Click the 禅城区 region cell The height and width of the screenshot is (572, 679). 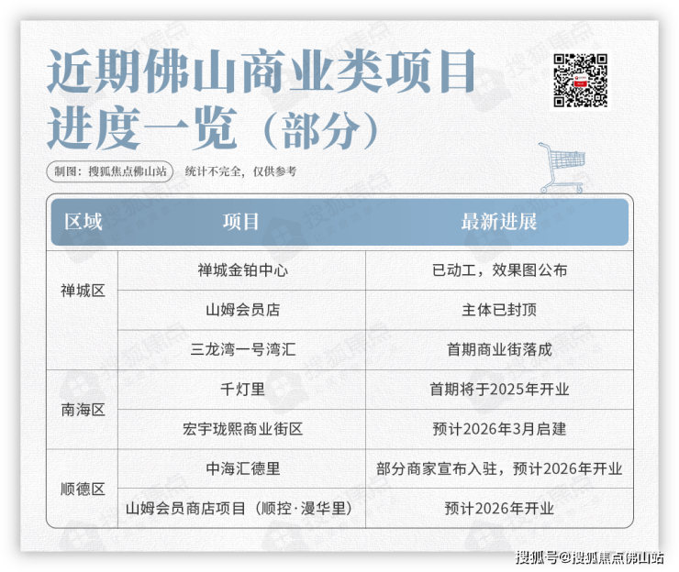[x=83, y=291]
